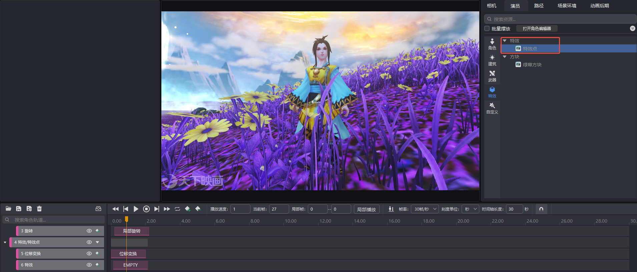The height and width of the screenshot is (272, 637).
Task: Add a keyframe with the plus diamond icon
Action: point(188,209)
